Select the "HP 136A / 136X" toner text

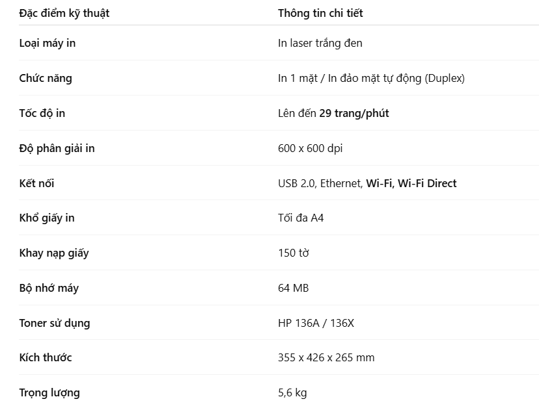click(316, 323)
